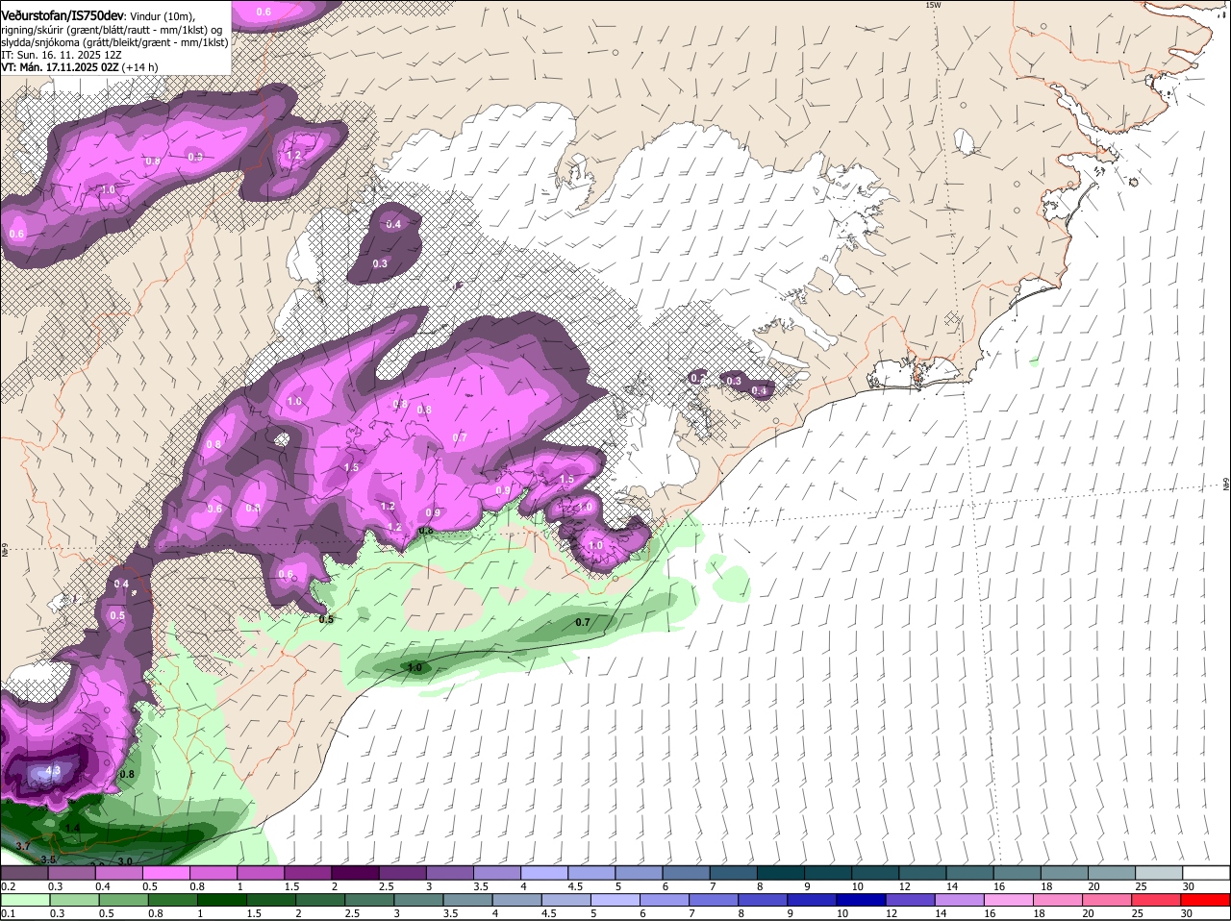Screen dimensions: 1231x921
Task: Click the upper legend '0.2' label
Action: point(8,885)
